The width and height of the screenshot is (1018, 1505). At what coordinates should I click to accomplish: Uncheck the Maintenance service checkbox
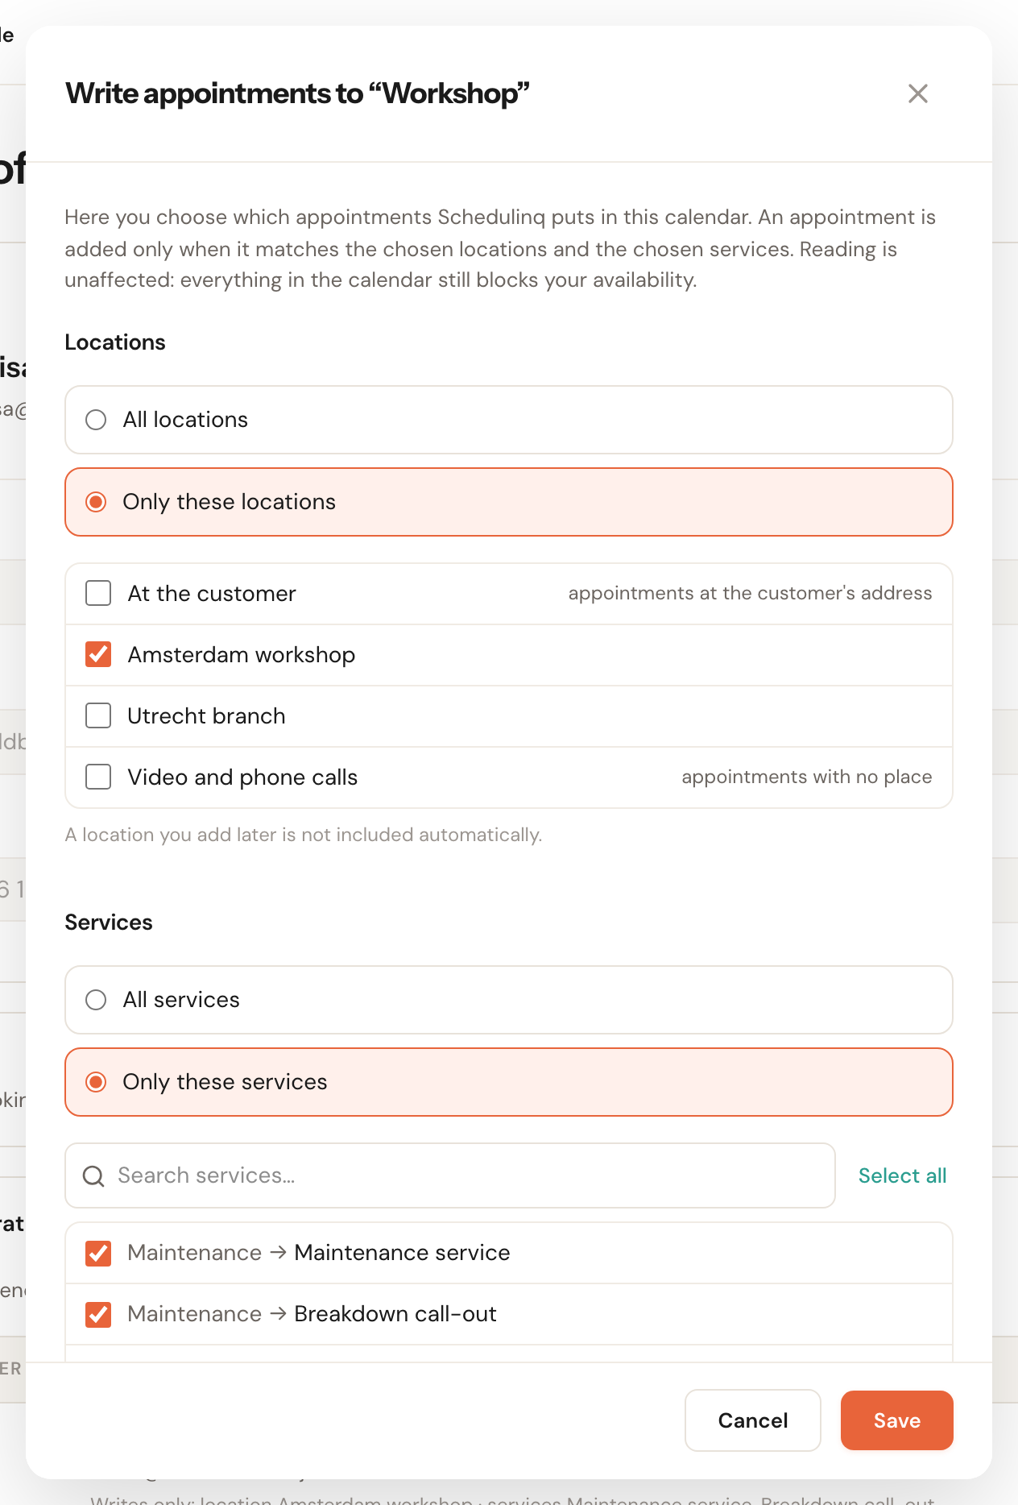98,1253
